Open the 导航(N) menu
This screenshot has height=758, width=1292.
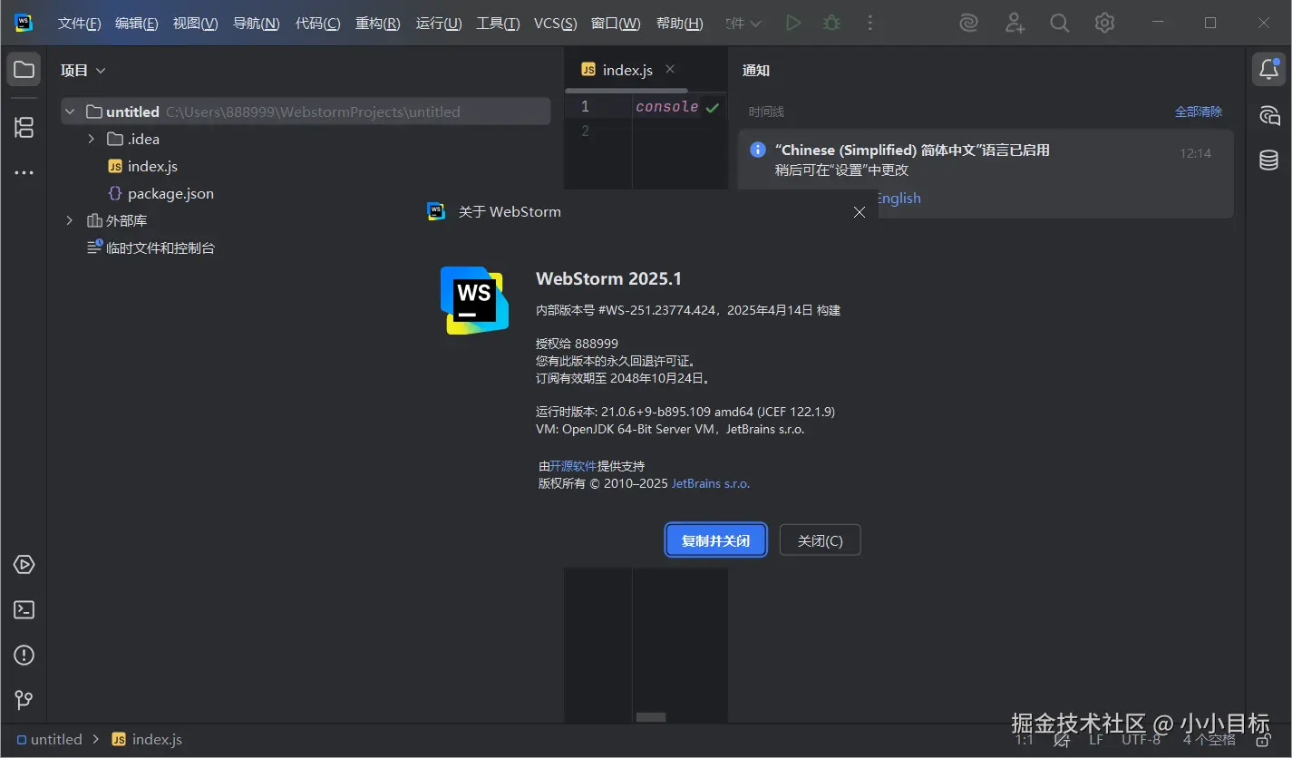click(257, 24)
